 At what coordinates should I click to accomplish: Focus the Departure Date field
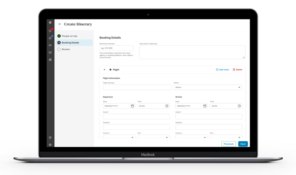coord(119,106)
